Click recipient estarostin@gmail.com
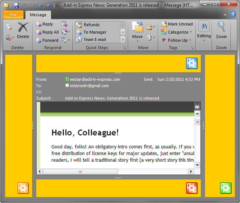 [89, 86]
